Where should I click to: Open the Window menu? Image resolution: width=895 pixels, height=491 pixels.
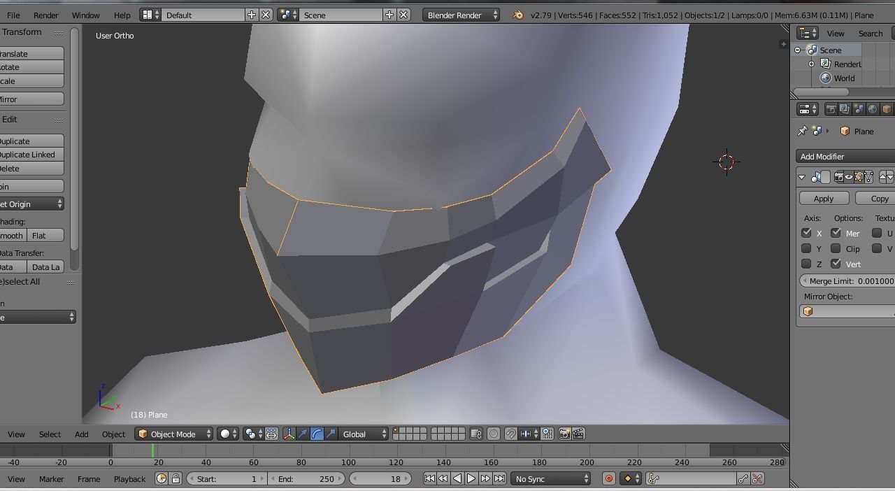[86, 15]
